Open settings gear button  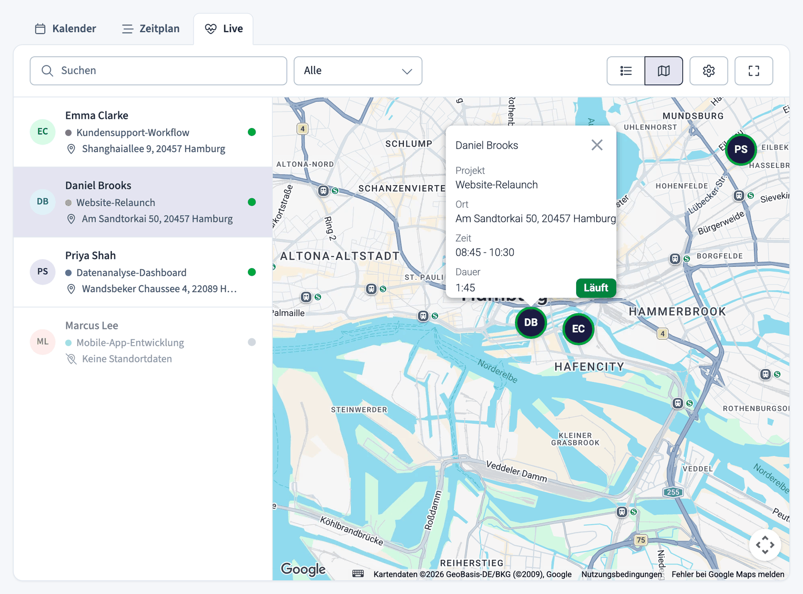[709, 71]
